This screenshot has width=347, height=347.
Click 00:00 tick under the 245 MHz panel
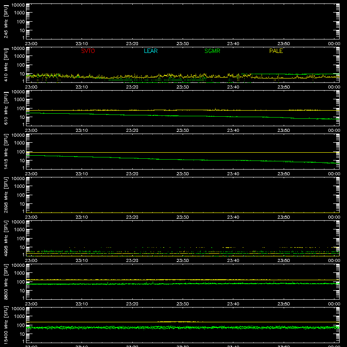pos(334,44)
